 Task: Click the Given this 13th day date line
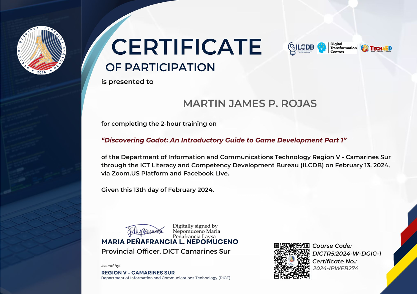coord(158,190)
